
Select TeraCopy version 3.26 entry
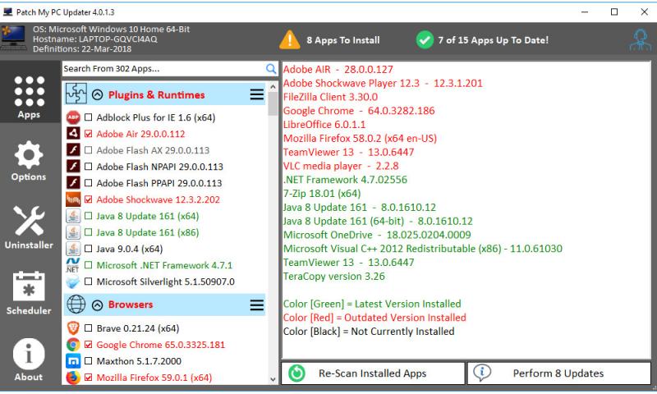334,277
